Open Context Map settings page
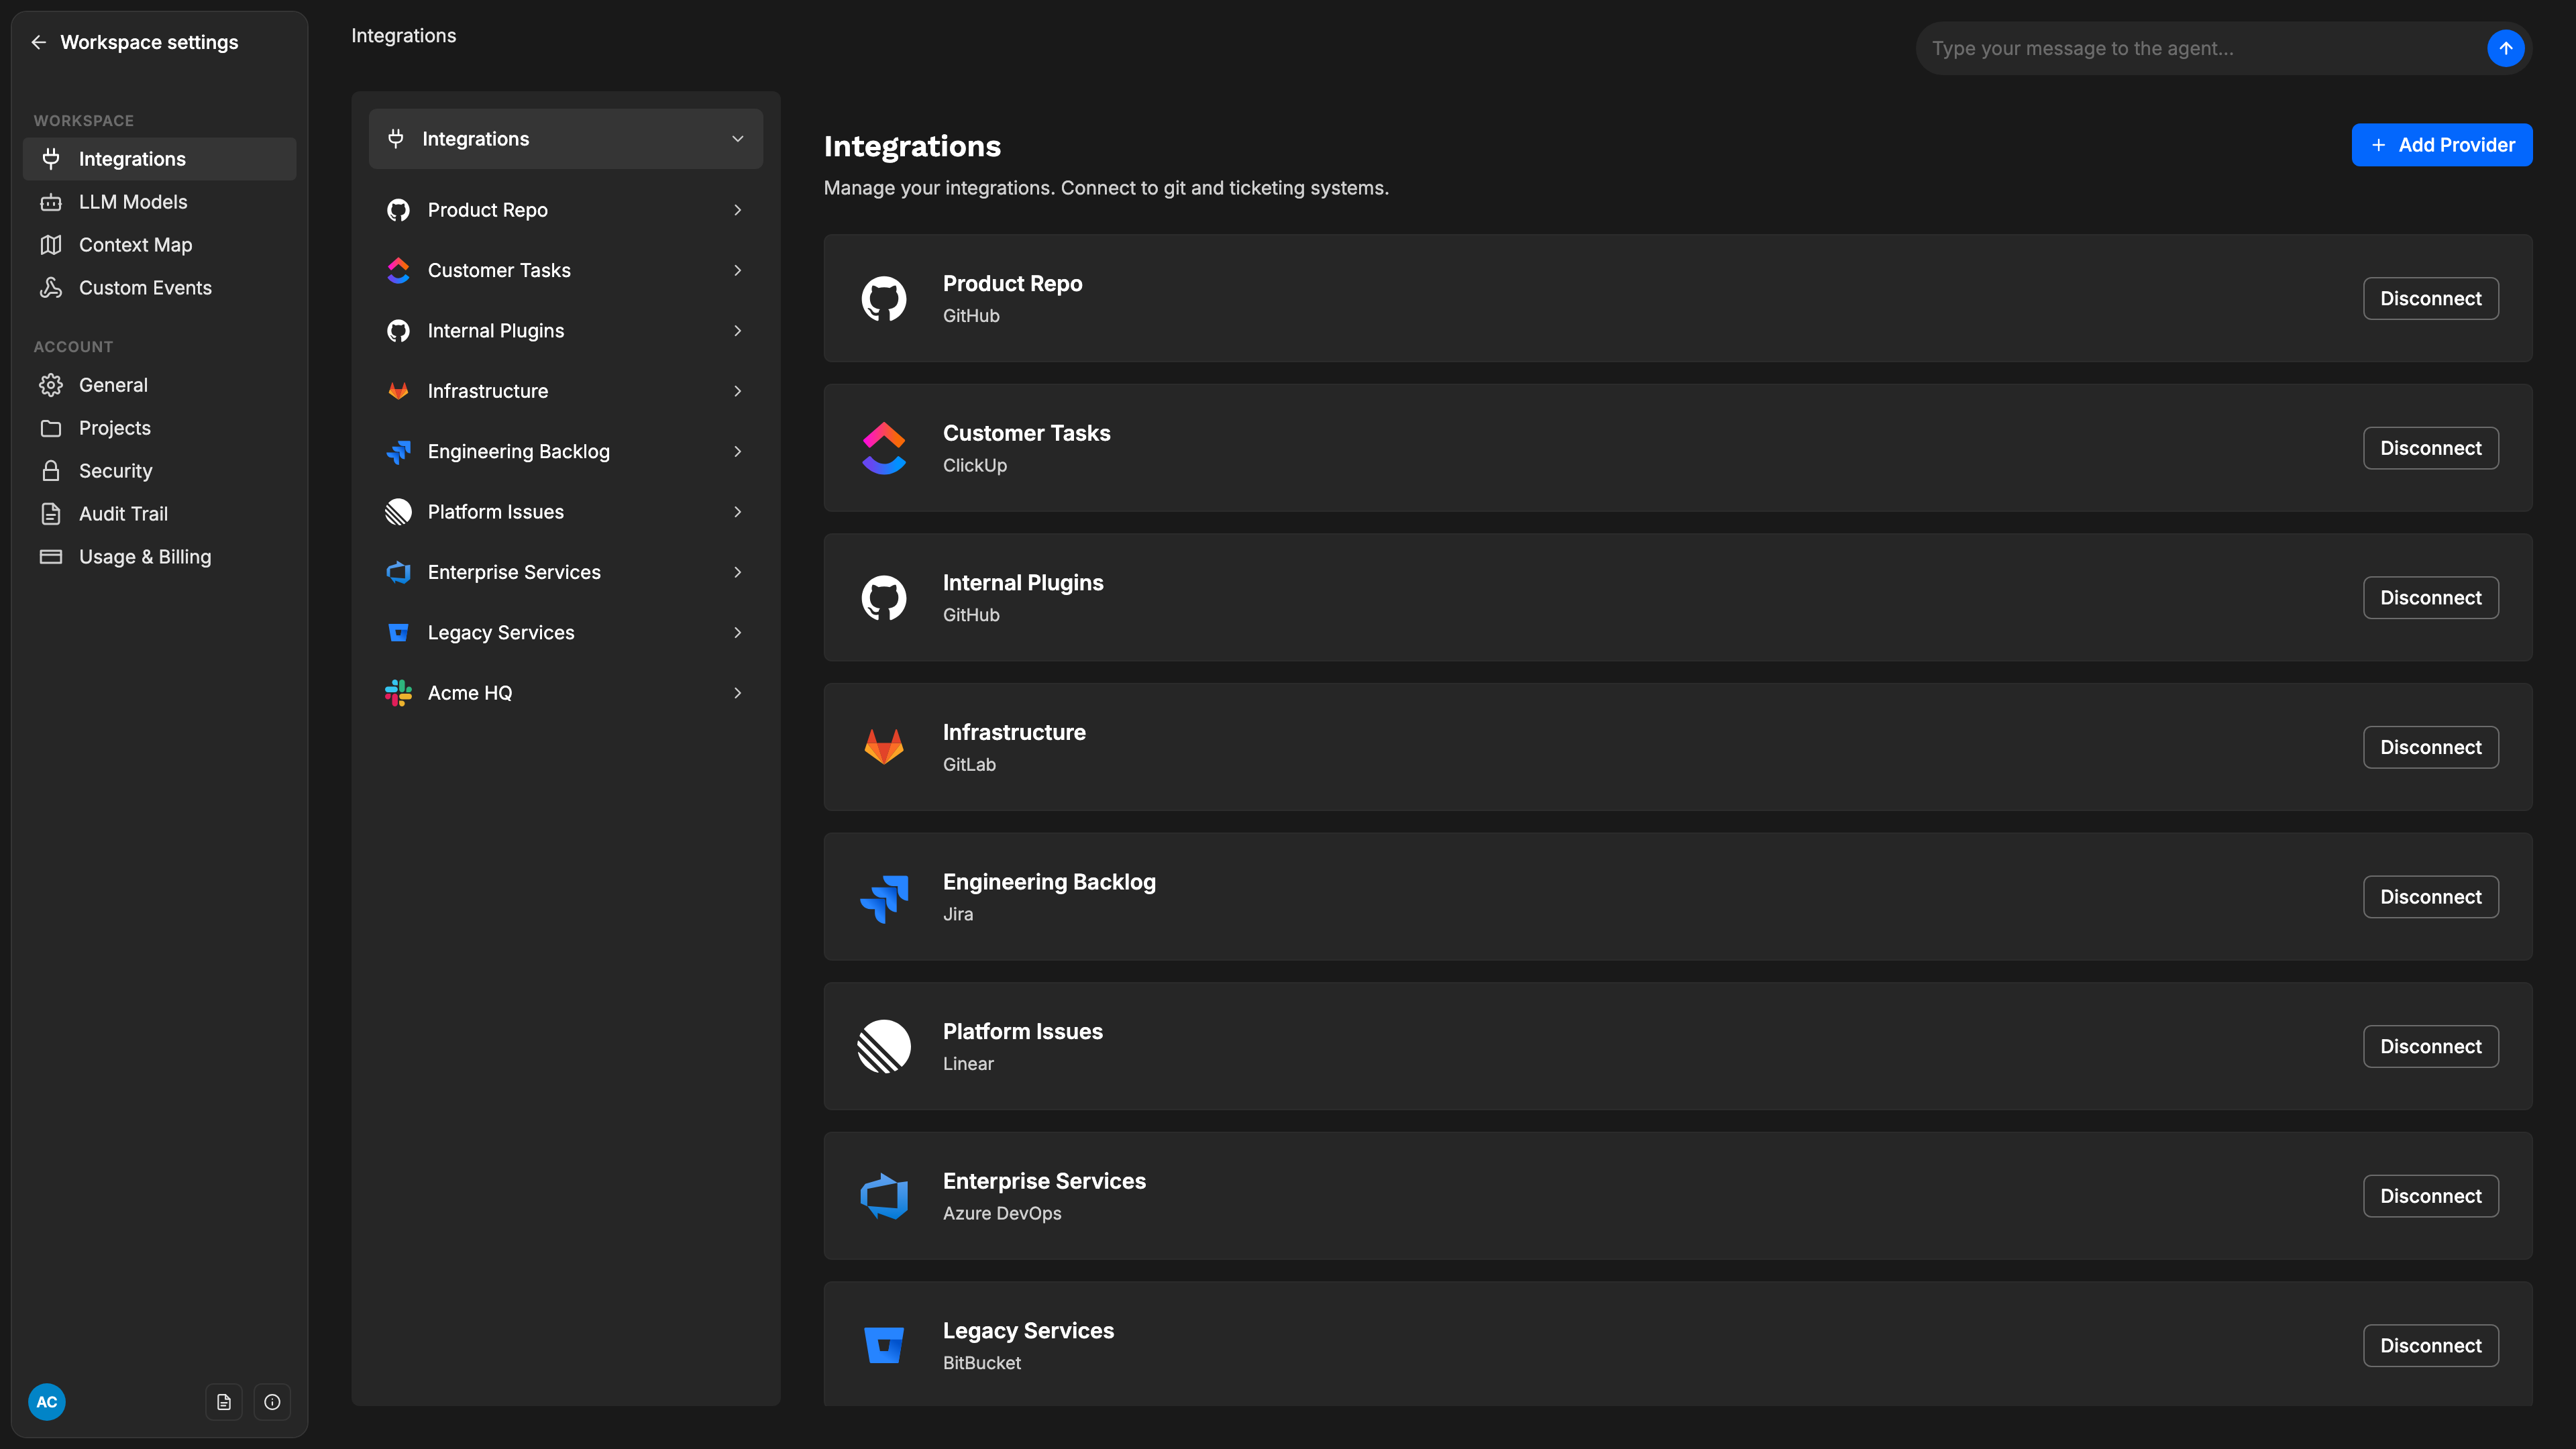Image resolution: width=2576 pixels, height=1449 pixels. [x=160, y=245]
